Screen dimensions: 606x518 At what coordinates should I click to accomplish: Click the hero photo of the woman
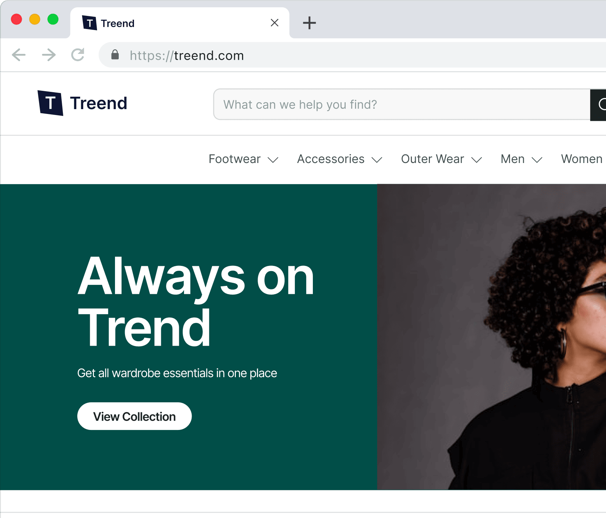(x=492, y=337)
